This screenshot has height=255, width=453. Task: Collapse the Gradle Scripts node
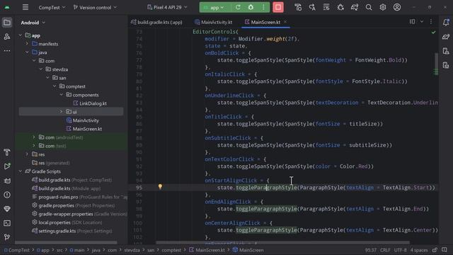[21, 171]
